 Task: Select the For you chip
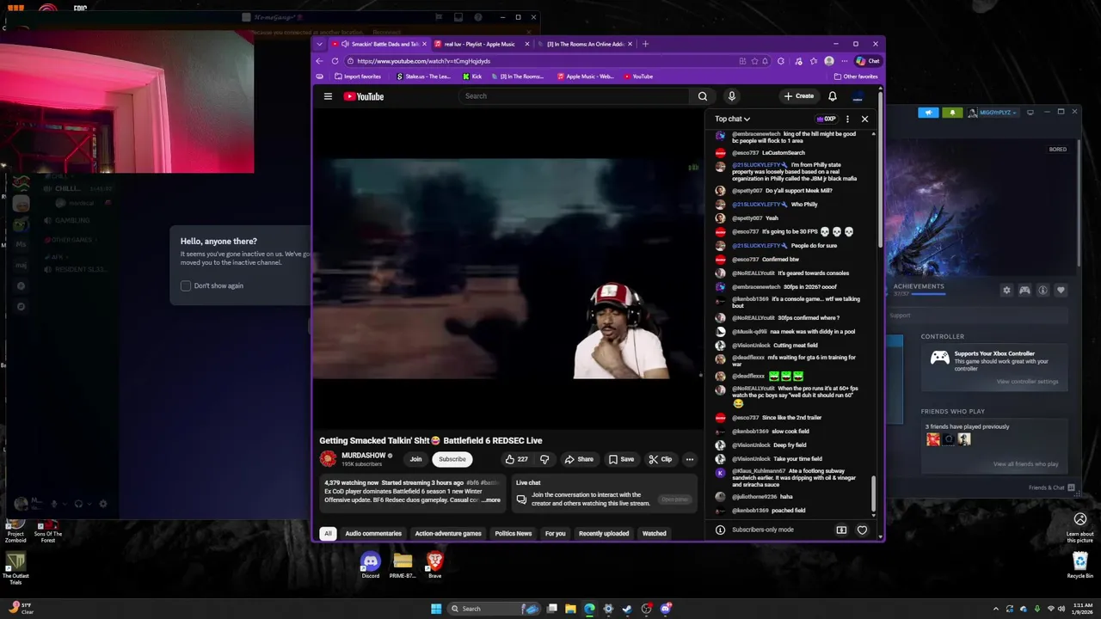pyautogui.click(x=556, y=533)
